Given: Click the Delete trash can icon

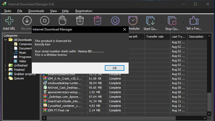Looking at the screenshot, I should pyautogui.click(x=80, y=20).
